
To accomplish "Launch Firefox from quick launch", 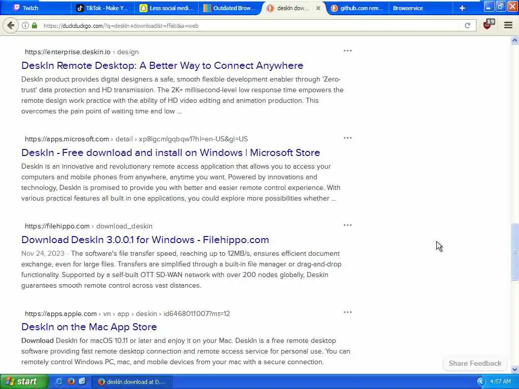I will point(71,381).
